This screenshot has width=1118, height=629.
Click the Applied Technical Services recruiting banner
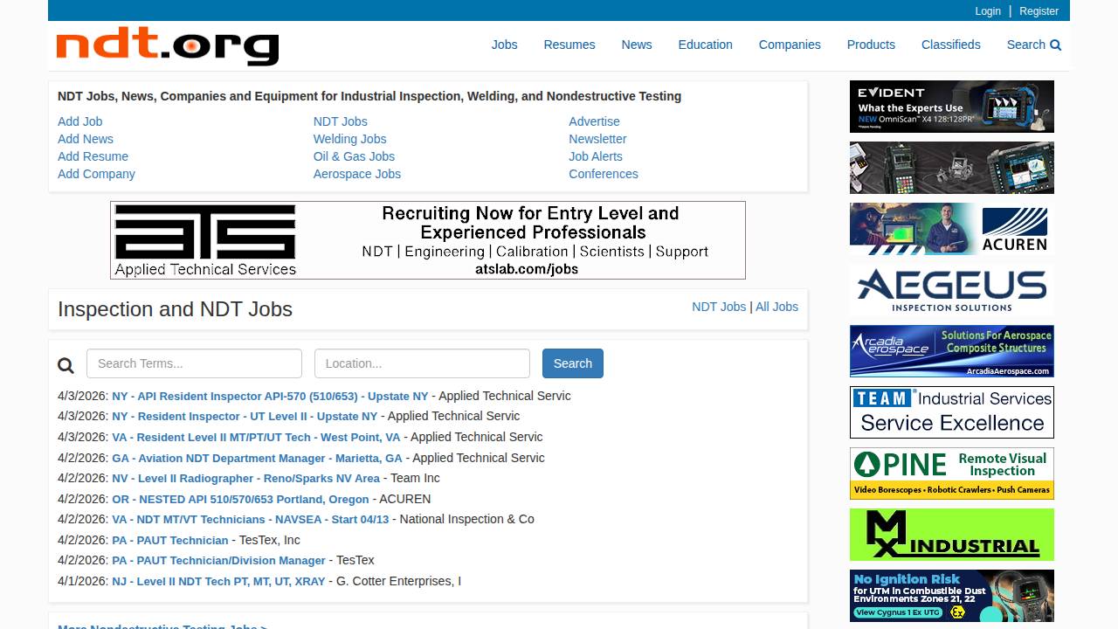(428, 239)
